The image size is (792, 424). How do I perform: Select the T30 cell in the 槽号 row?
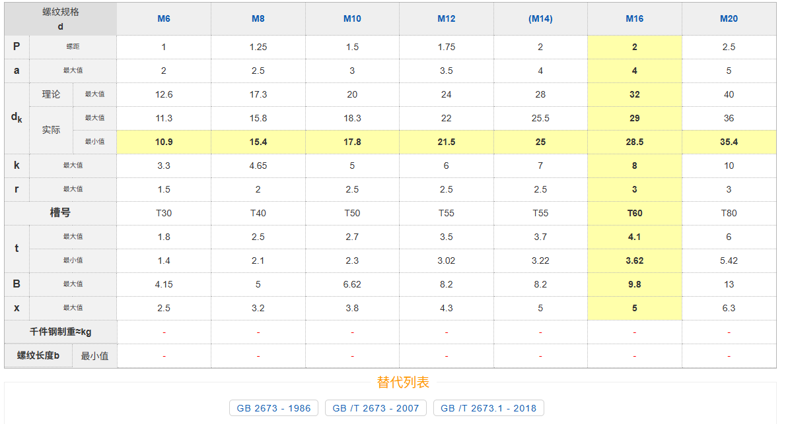164,213
